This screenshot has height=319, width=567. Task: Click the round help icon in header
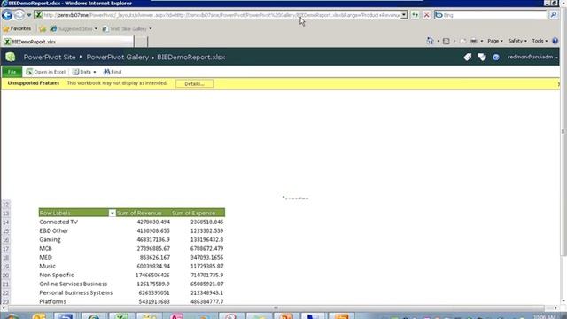[x=496, y=57]
